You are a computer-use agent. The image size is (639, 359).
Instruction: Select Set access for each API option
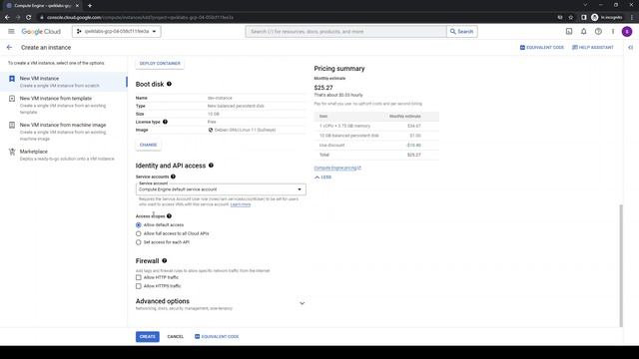[139, 242]
